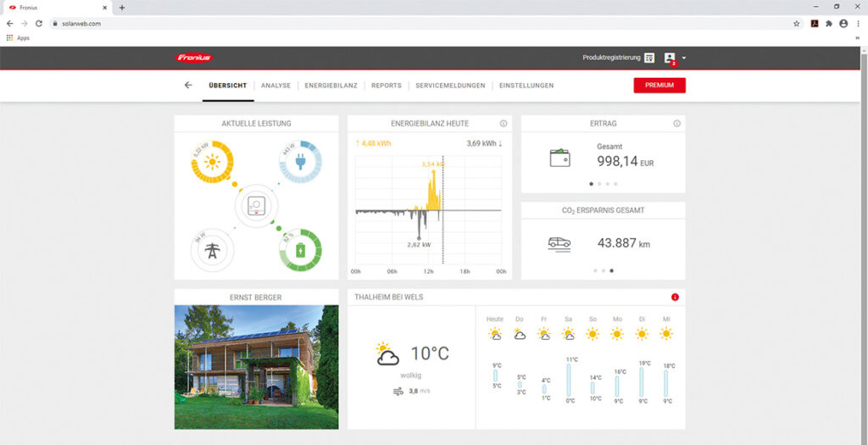Image resolution: width=868 pixels, height=445 pixels.
Task: Select second pagination dot in Ertrag card
Action: coord(599,183)
